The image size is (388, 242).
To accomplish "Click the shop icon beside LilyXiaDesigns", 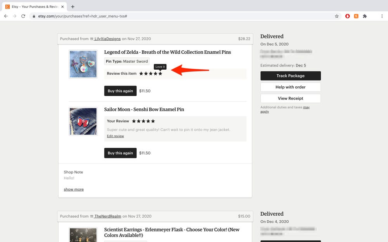I will [92, 39].
